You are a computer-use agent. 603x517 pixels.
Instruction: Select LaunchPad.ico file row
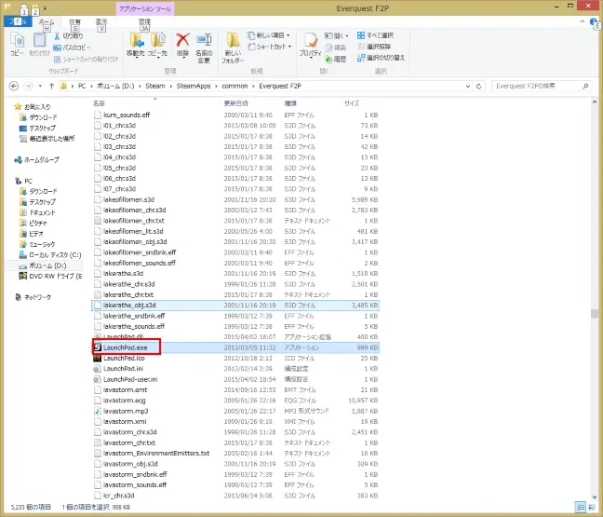[x=235, y=358]
